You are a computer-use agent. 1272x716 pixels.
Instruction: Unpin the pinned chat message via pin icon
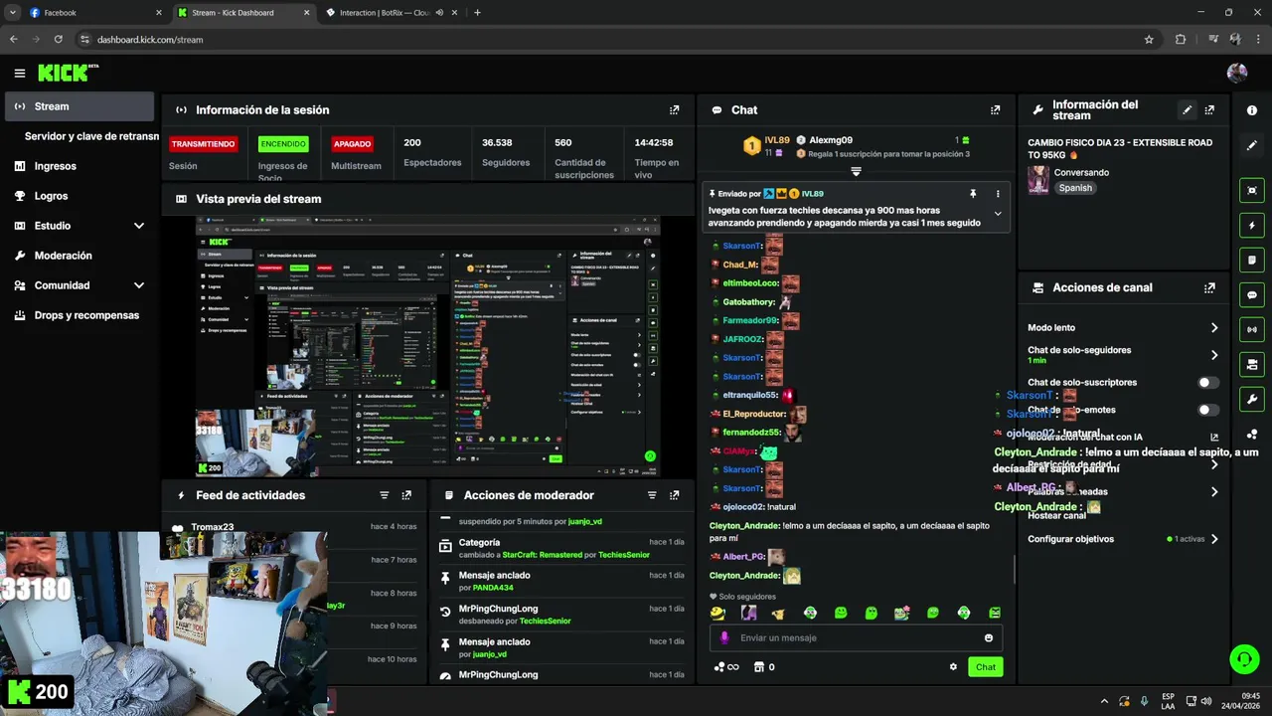click(x=973, y=194)
